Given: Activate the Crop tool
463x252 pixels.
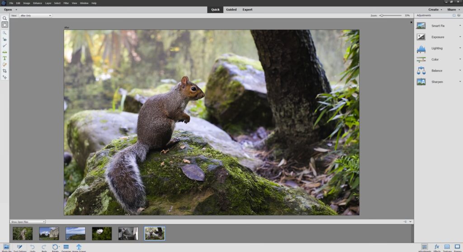Looking at the screenshot, I should pyautogui.click(x=5, y=71).
